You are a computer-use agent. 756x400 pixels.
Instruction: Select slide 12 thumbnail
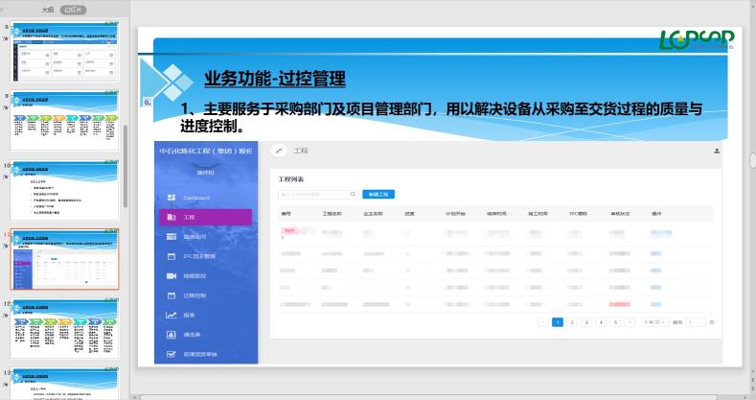[x=64, y=329]
